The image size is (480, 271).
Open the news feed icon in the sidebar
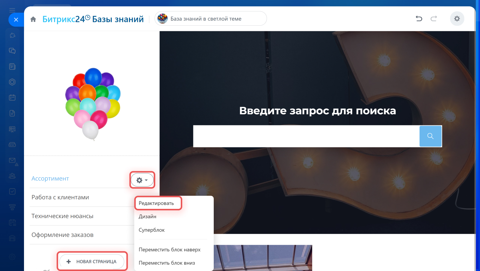pyautogui.click(x=12, y=66)
